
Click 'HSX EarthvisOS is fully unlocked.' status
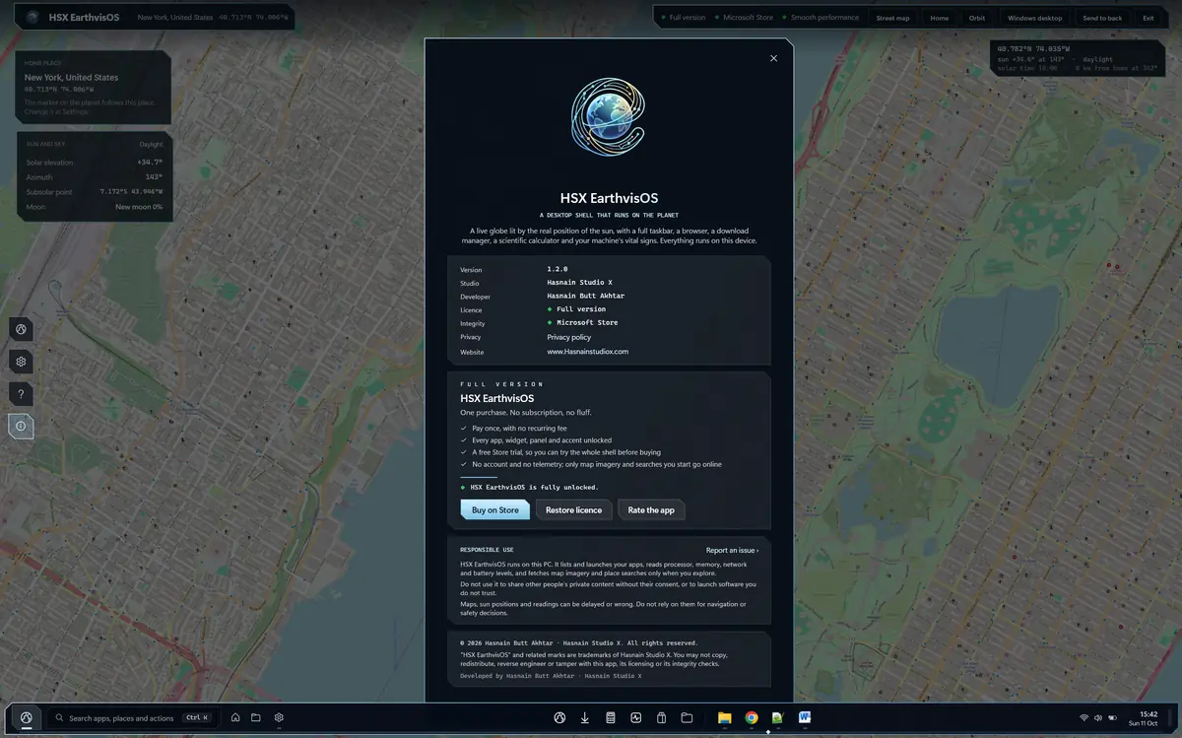click(530, 487)
